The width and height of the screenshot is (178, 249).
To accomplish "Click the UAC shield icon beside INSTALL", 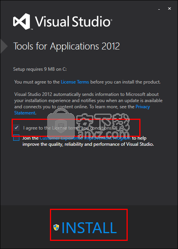I will pyautogui.click(x=56, y=227).
